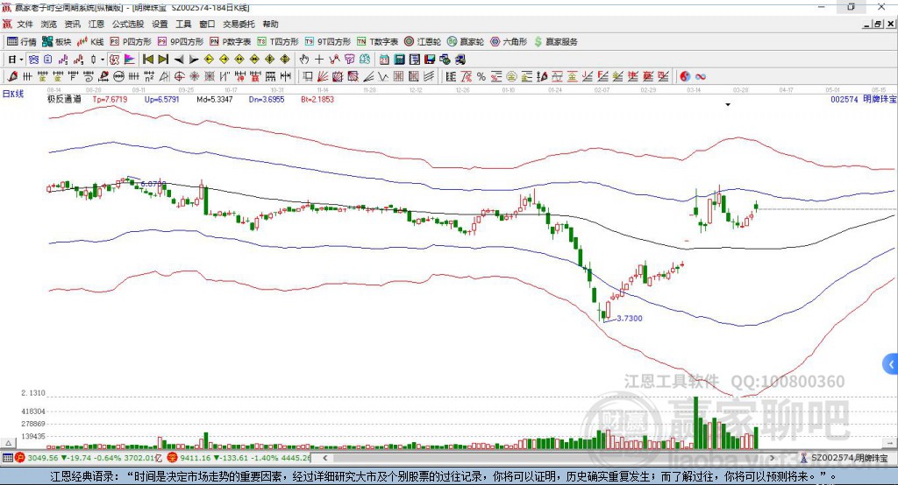Select the hand pan tool

pyautogui.click(x=304, y=60)
